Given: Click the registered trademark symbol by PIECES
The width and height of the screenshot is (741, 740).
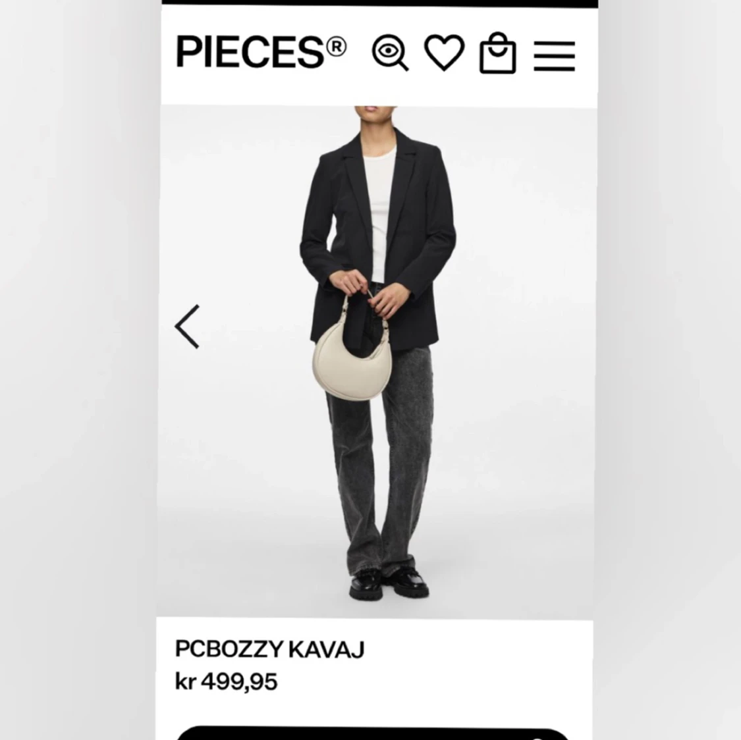Looking at the screenshot, I should pos(336,47).
